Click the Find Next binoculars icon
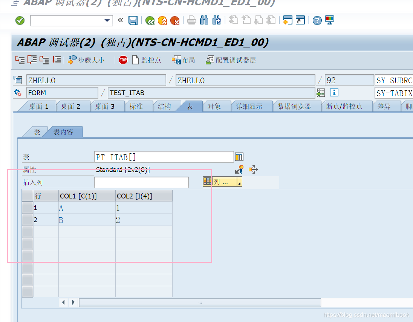413x322 pixels. pyautogui.click(x=217, y=20)
